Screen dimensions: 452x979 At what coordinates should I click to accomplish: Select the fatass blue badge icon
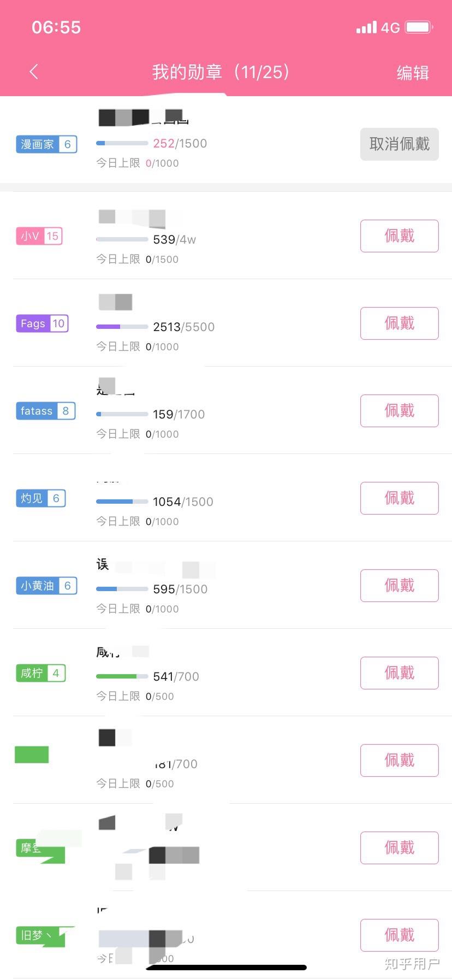point(45,411)
